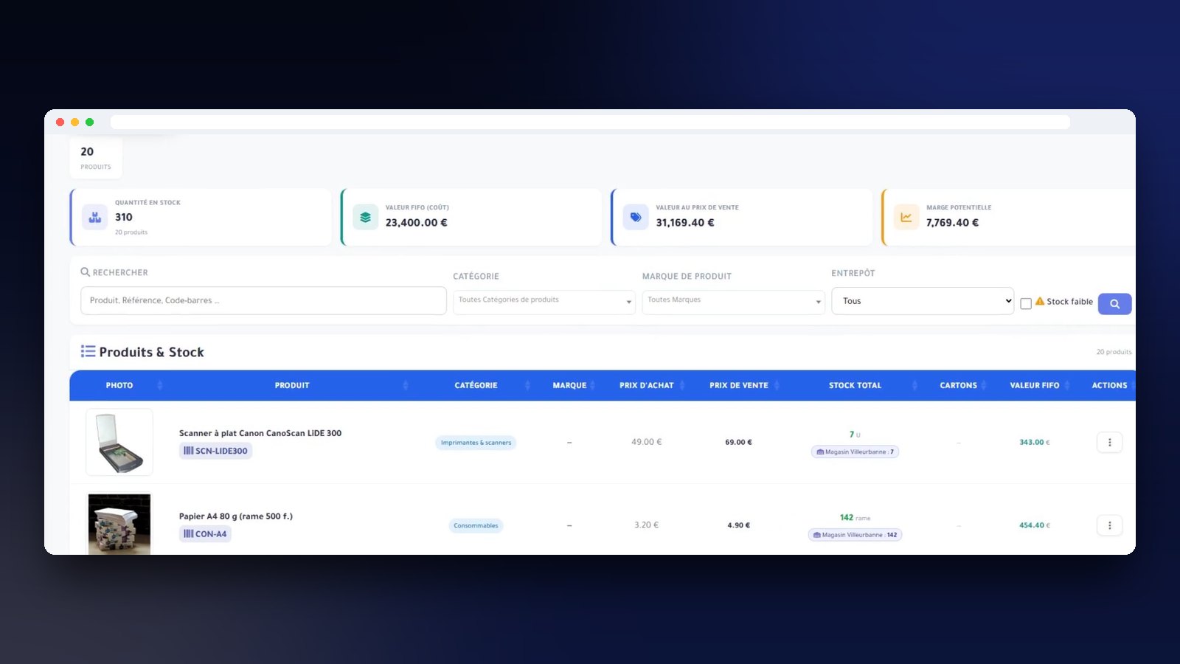Screen dimensions: 1180x664
Task: Open actions menu for Canon CanoScan scanner
Action: point(1109,443)
